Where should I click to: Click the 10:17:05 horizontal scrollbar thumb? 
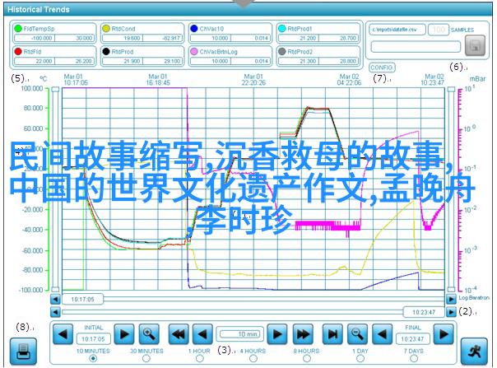(x=82, y=299)
